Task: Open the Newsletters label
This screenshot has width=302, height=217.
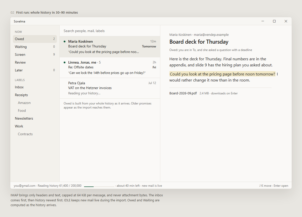Action: (35, 118)
